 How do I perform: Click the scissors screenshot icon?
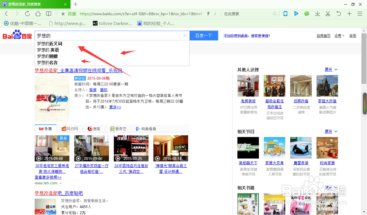pyautogui.click(x=328, y=14)
